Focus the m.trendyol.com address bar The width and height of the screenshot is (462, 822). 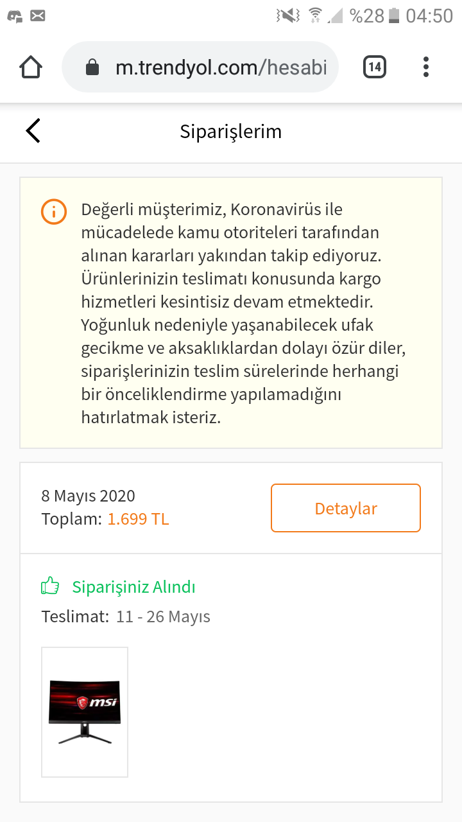pos(221,67)
